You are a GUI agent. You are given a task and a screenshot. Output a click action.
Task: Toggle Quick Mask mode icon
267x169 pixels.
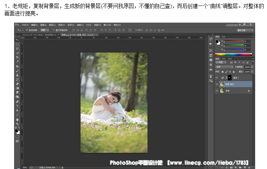click(x=17, y=137)
